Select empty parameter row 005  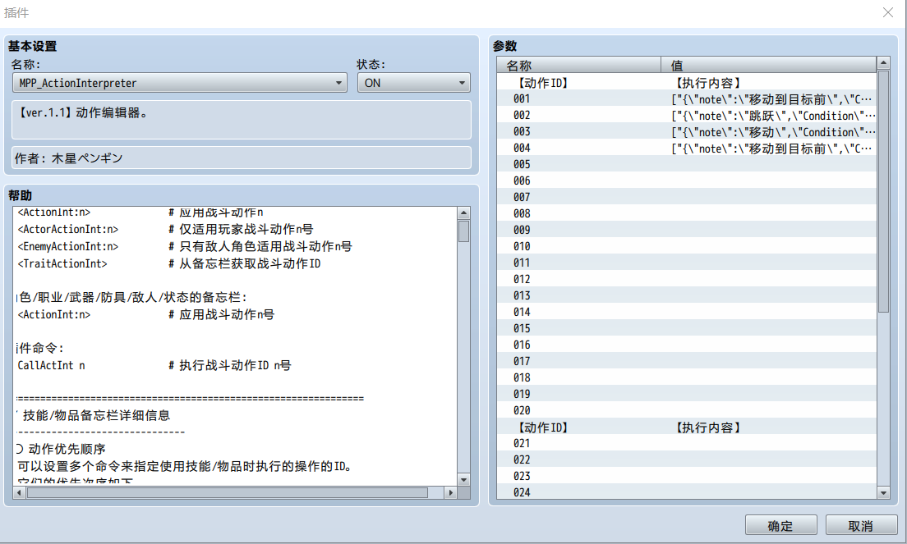(x=687, y=165)
